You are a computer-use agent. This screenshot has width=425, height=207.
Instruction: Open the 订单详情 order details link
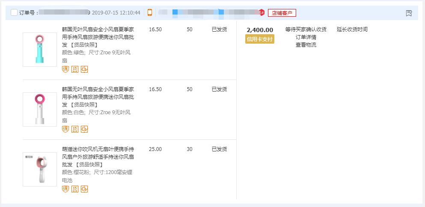coord(306,37)
